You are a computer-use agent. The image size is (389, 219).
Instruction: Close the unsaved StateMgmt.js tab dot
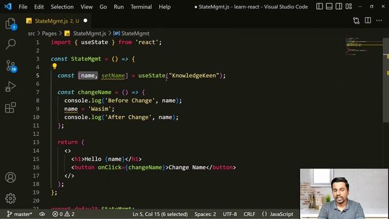click(x=85, y=21)
